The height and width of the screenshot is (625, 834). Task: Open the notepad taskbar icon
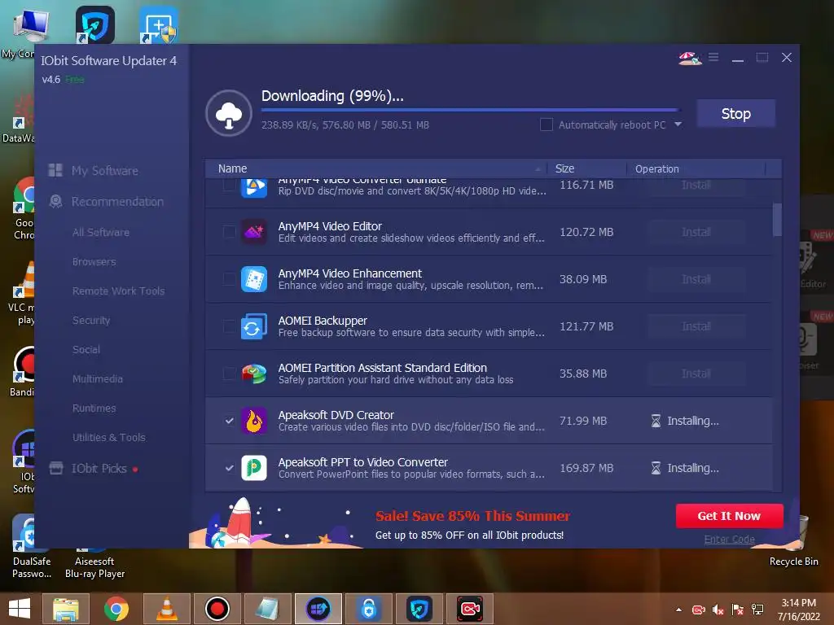coord(267,609)
